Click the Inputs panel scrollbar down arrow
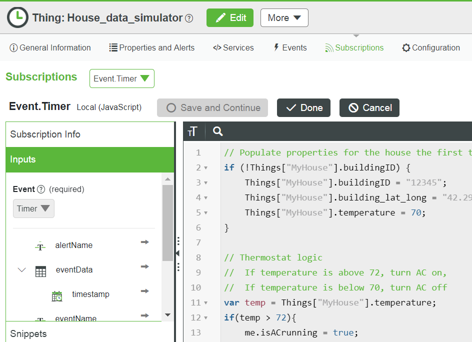This screenshot has width=472, height=342. point(167,315)
